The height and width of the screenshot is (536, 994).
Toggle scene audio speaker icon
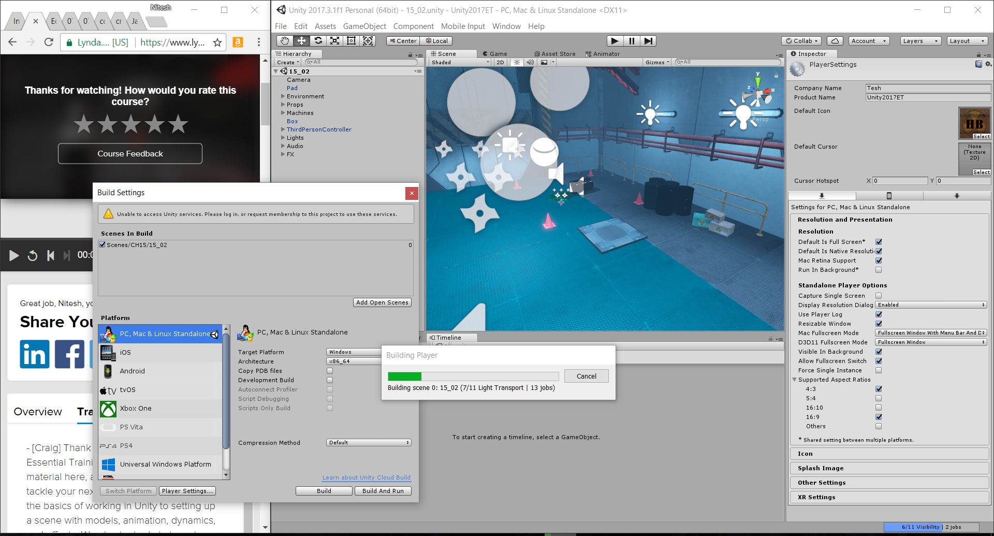(x=530, y=62)
